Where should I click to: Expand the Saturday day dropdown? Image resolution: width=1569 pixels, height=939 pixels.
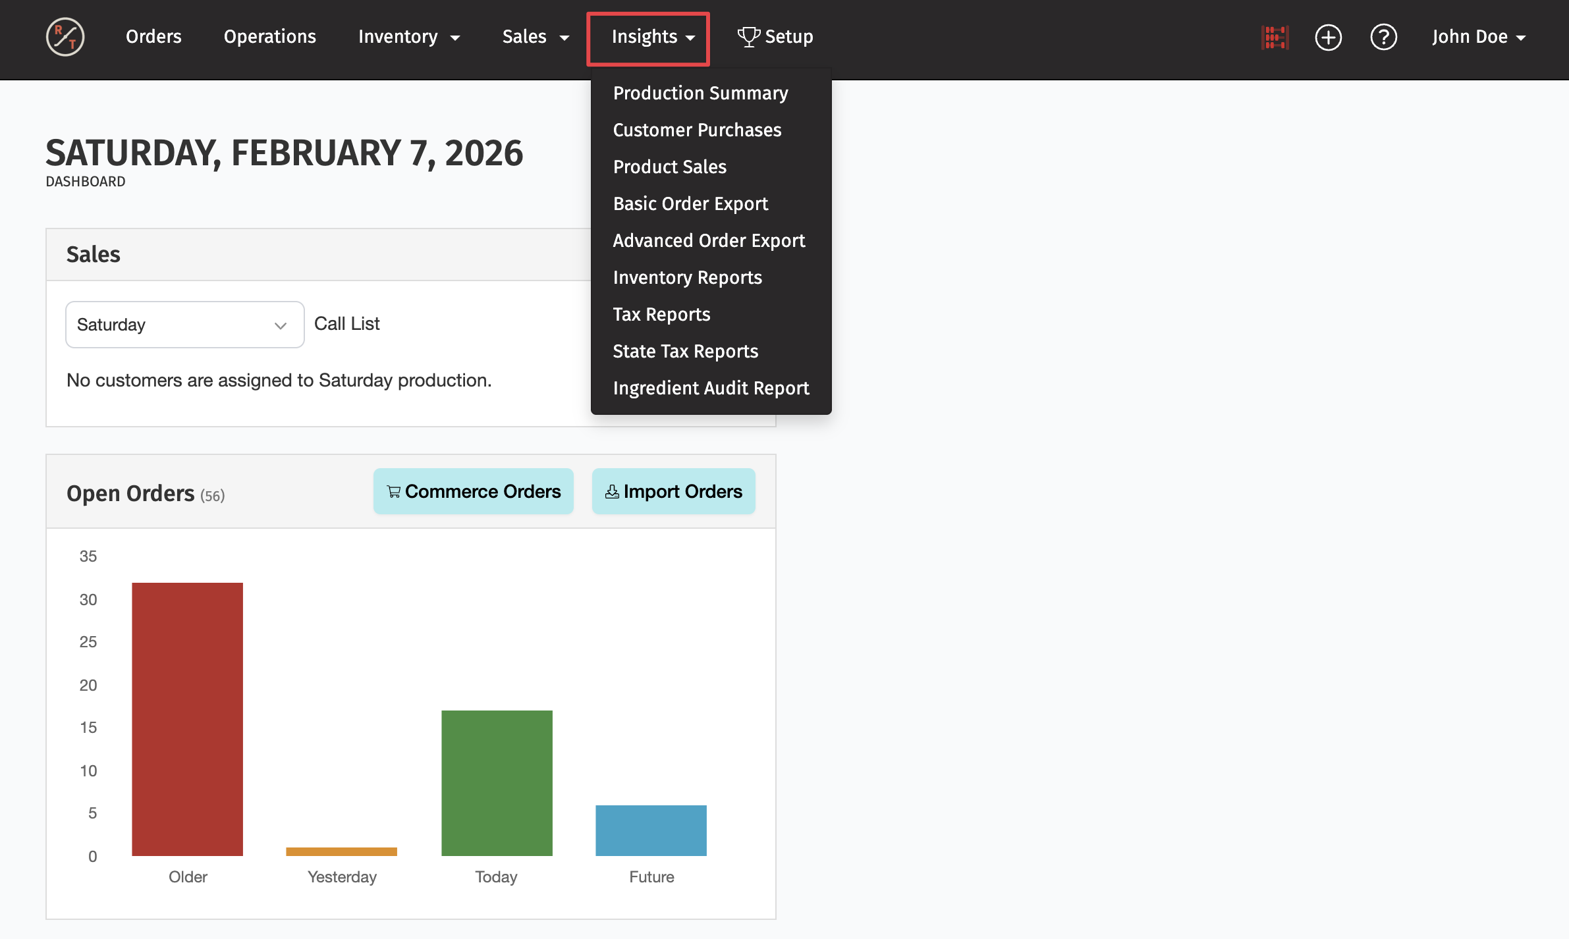(x=184, y=325)
